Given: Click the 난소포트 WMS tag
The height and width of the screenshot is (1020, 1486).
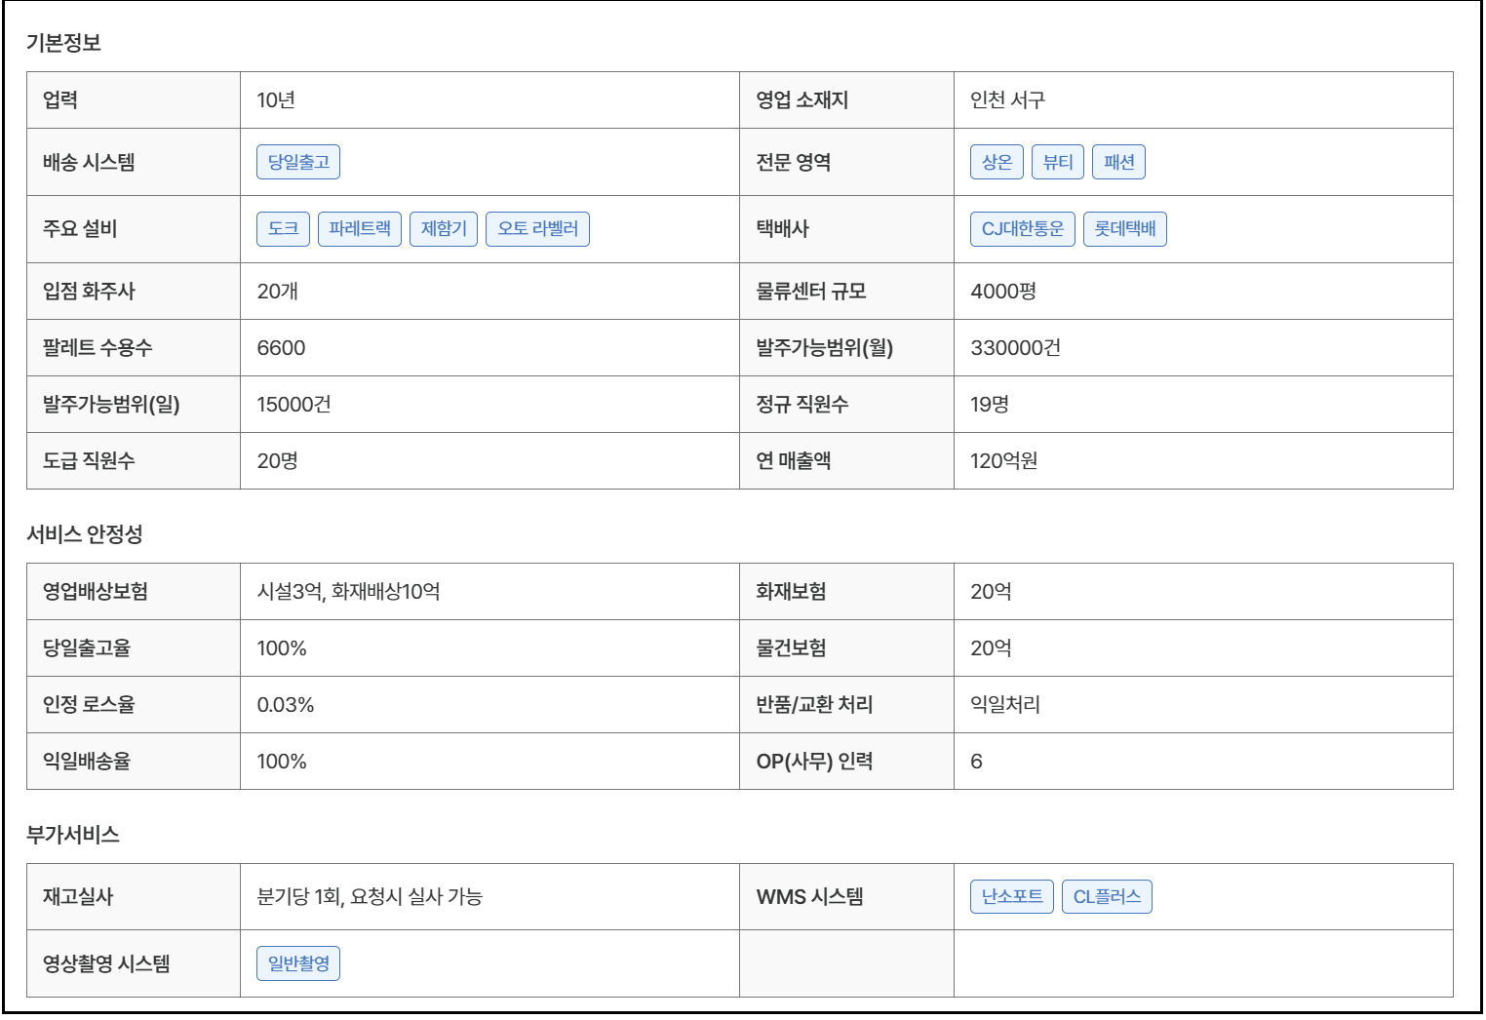Looking at the screenshot, I should pos(1011,897).
